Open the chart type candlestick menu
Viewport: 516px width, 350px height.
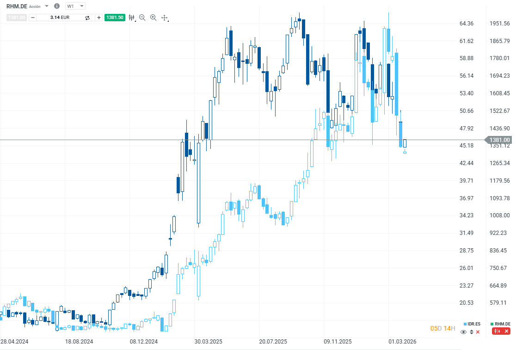coord(132,18)
